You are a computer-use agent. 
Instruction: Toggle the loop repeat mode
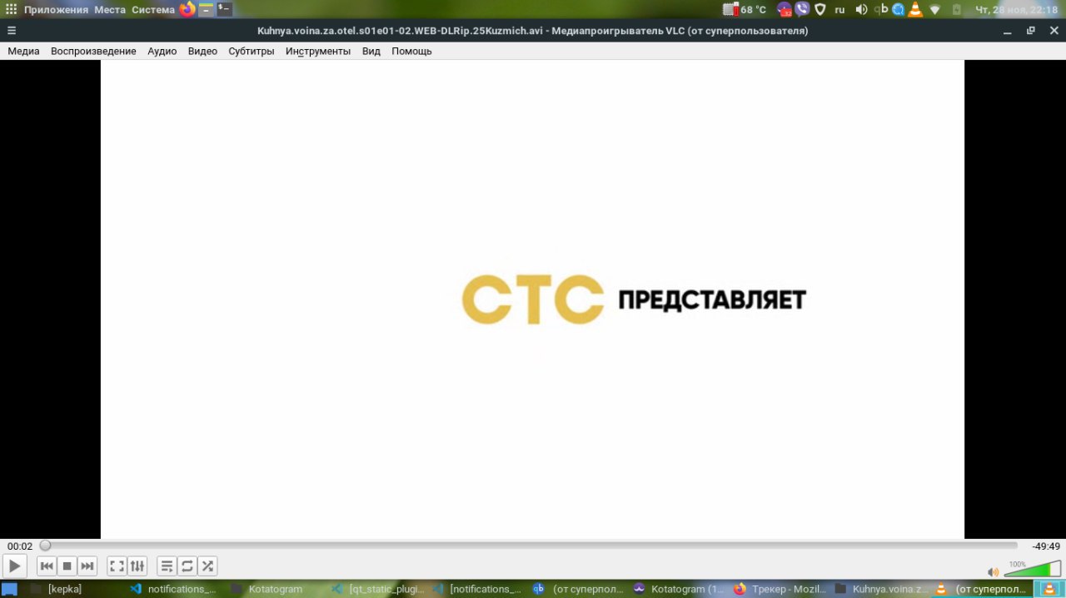[187, 566]
